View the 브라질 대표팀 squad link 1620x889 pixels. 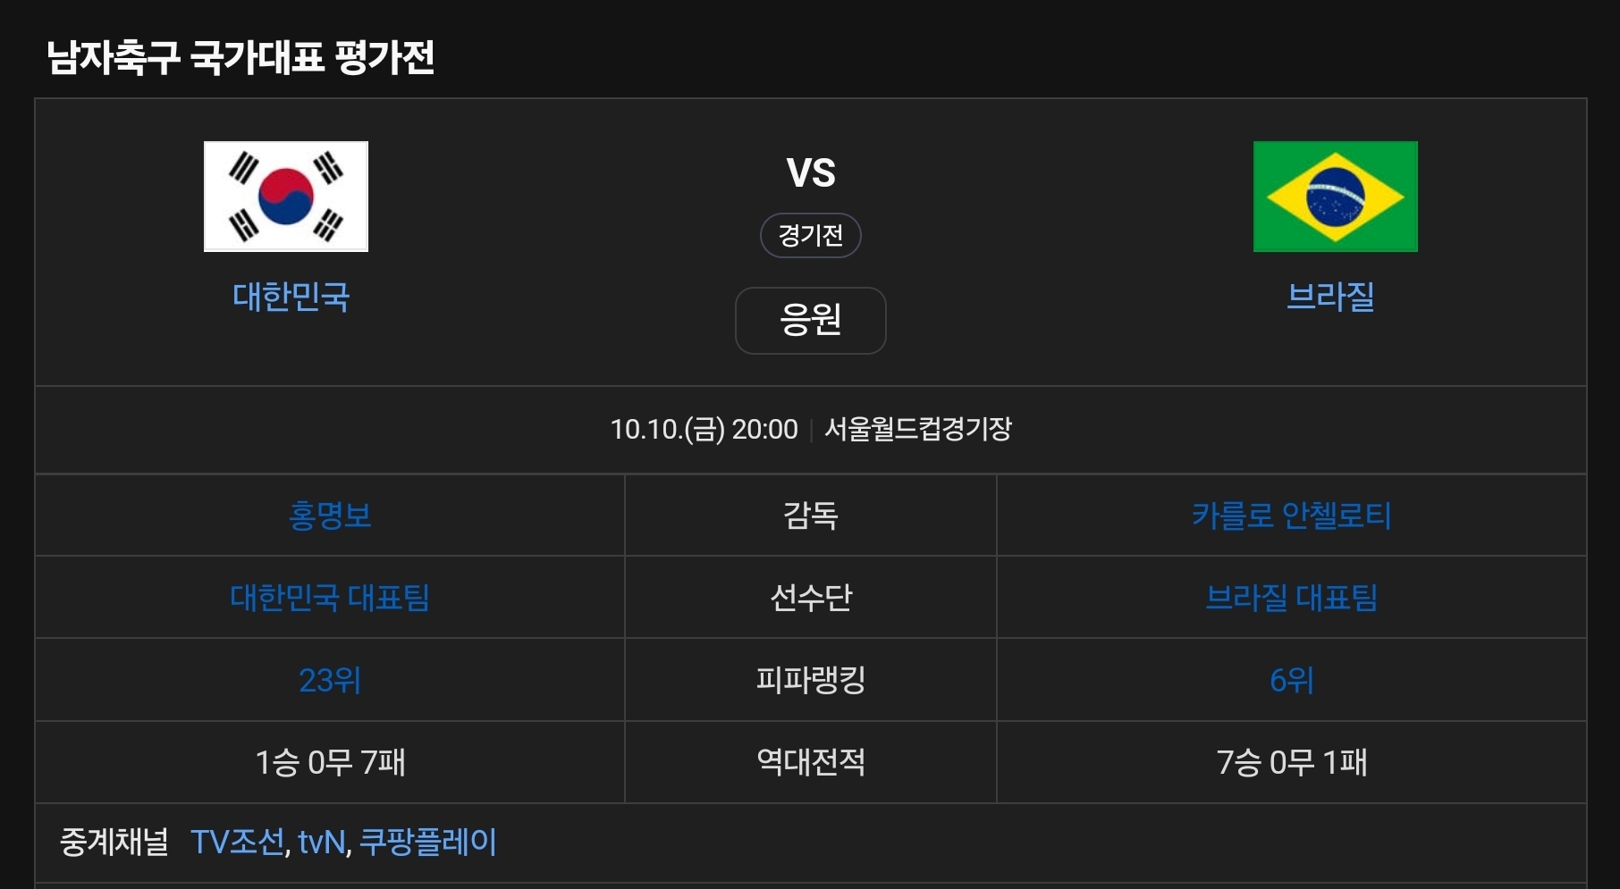point(1291,598)
